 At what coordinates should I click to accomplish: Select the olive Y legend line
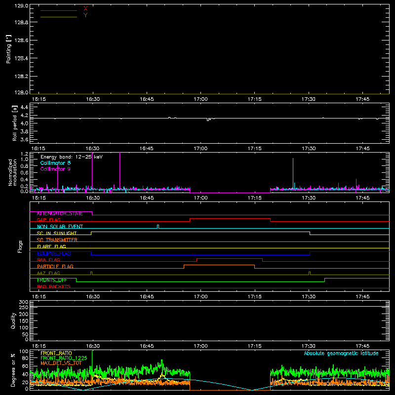tap(59, 17)
